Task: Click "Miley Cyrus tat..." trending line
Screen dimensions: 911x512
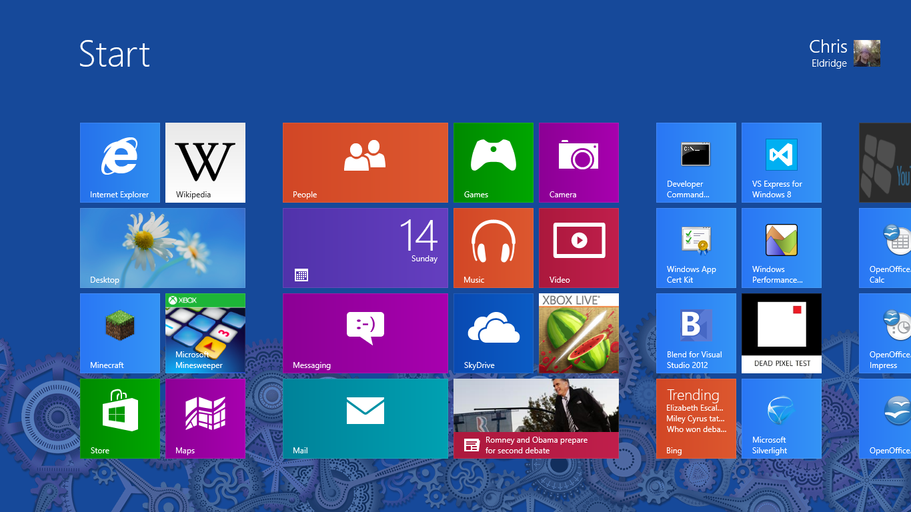Action: [x=696, y=419]
